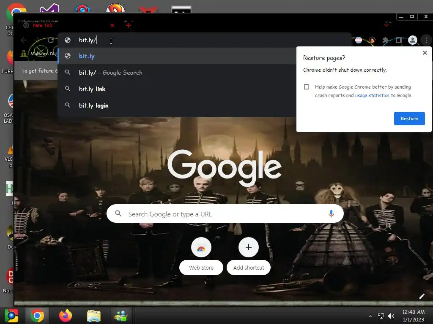Open the volume speaker tray icon

[391, 316]
